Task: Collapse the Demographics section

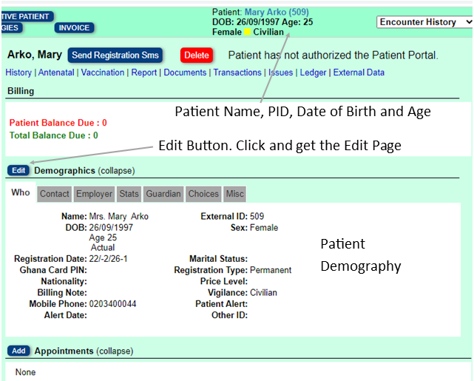Action: (116, 170)
